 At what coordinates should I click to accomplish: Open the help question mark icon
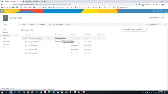tap(162, 11)
